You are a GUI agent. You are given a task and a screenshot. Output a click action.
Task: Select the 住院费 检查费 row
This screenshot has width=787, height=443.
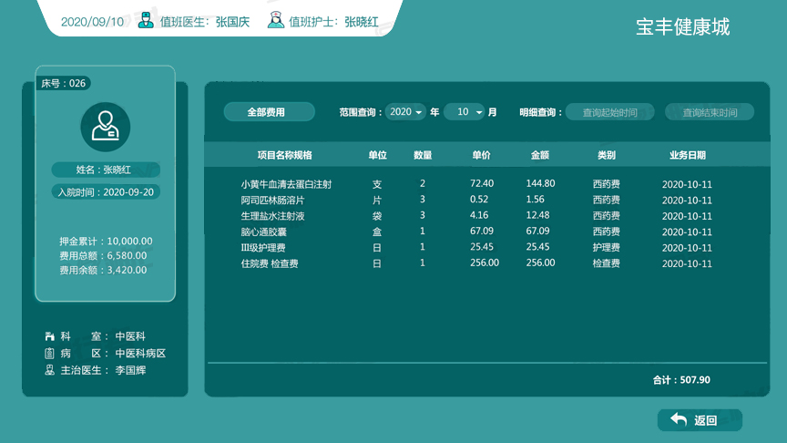point(270,263)
